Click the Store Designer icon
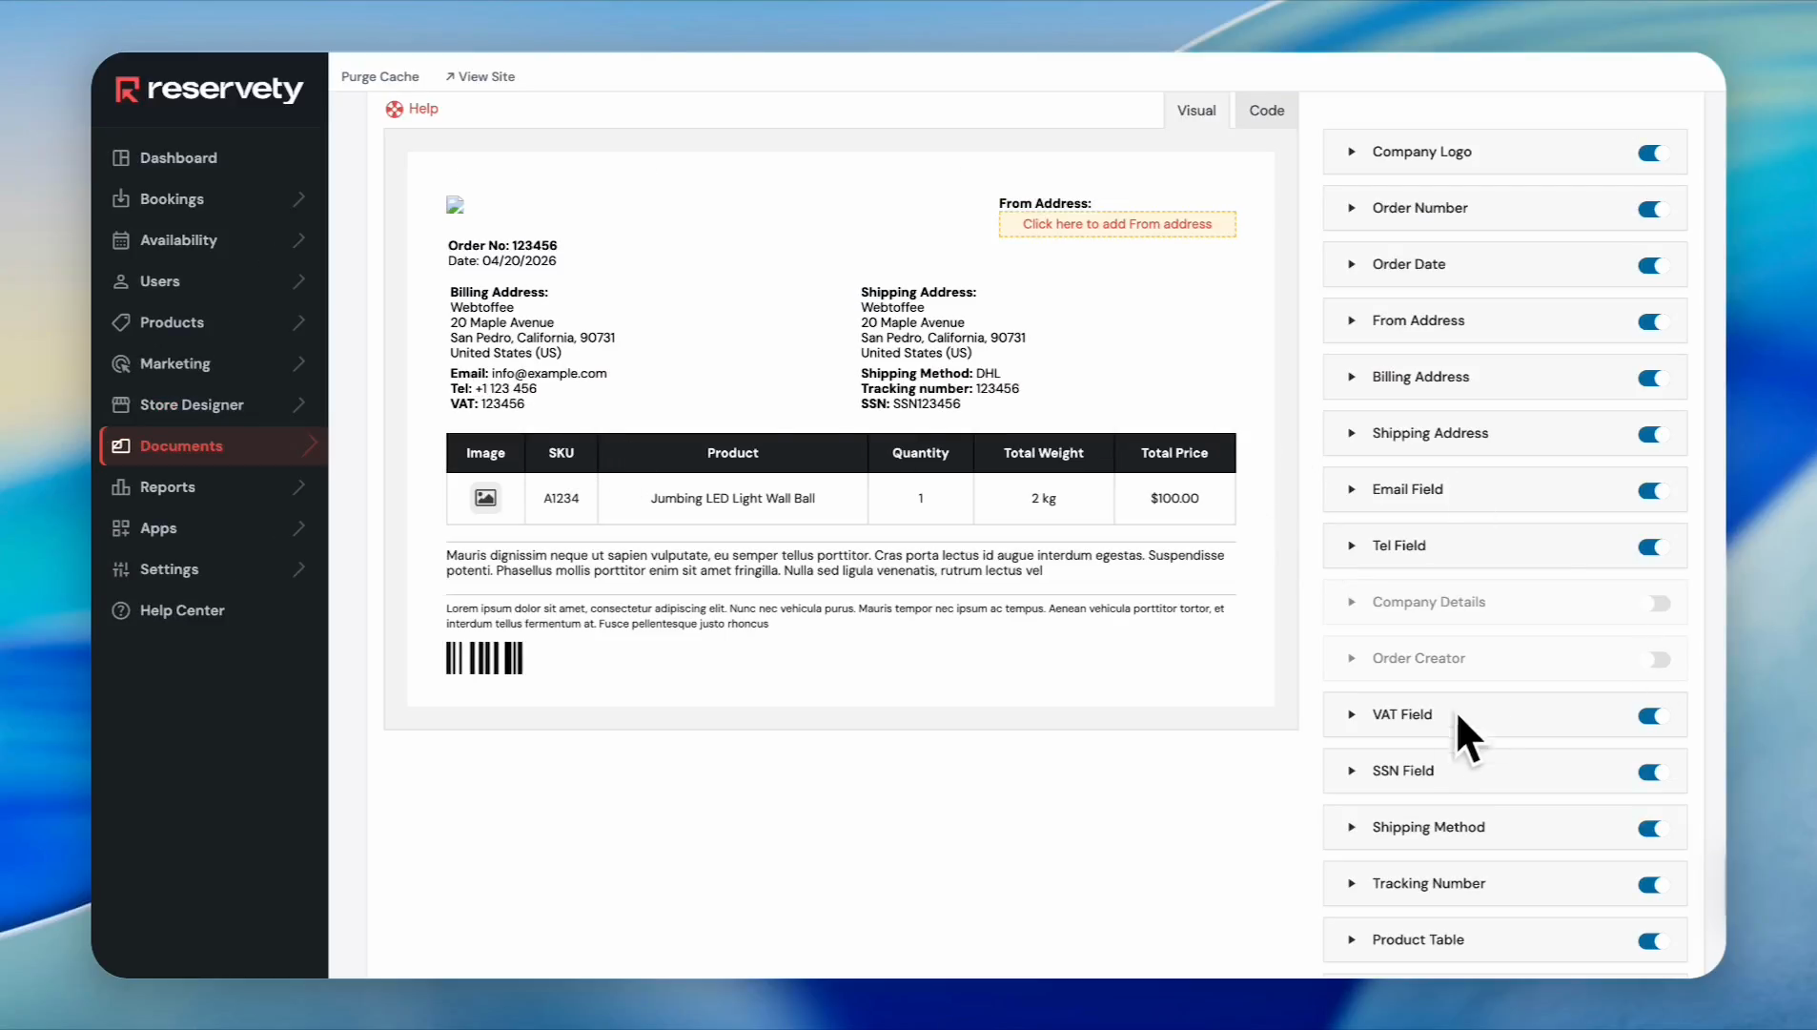Viewport: 1817px width, 1030px height. [121, 404]
